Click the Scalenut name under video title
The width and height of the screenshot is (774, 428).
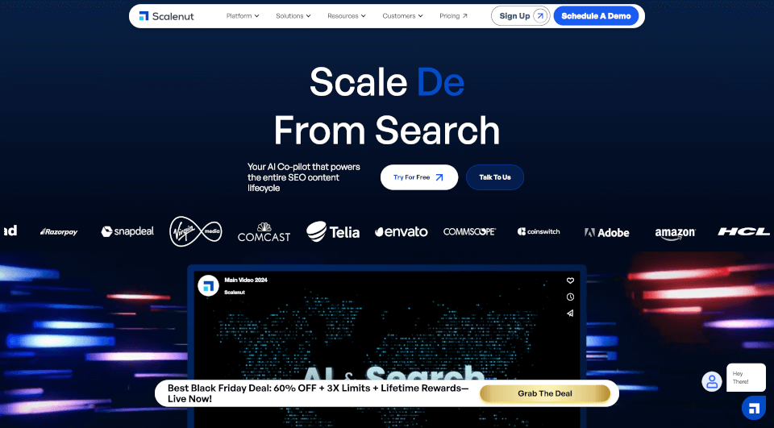[235, 293]
